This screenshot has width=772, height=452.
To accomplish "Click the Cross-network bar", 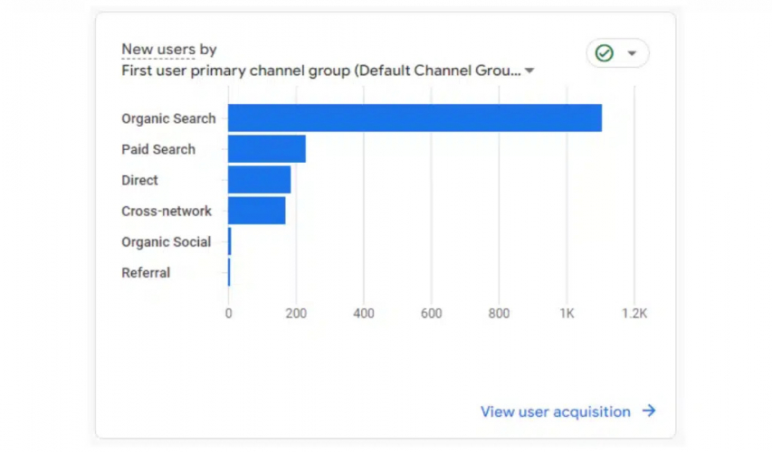I will tap(257, 211).
